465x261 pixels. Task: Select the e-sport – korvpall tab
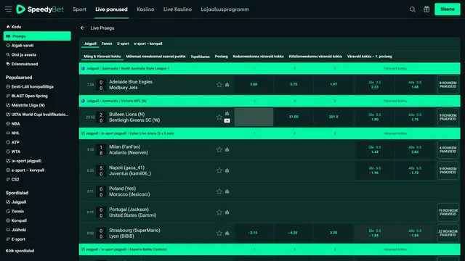[148, 43]
